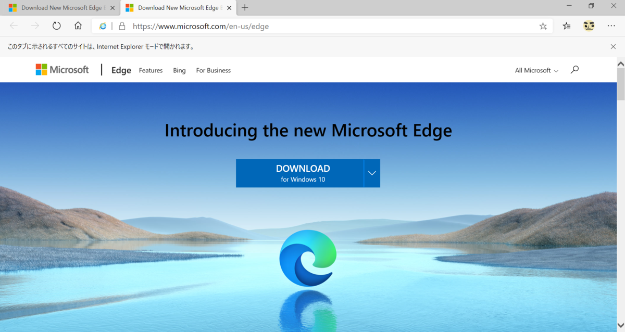
Task: View site security lock information
Action: click(122, 26)
